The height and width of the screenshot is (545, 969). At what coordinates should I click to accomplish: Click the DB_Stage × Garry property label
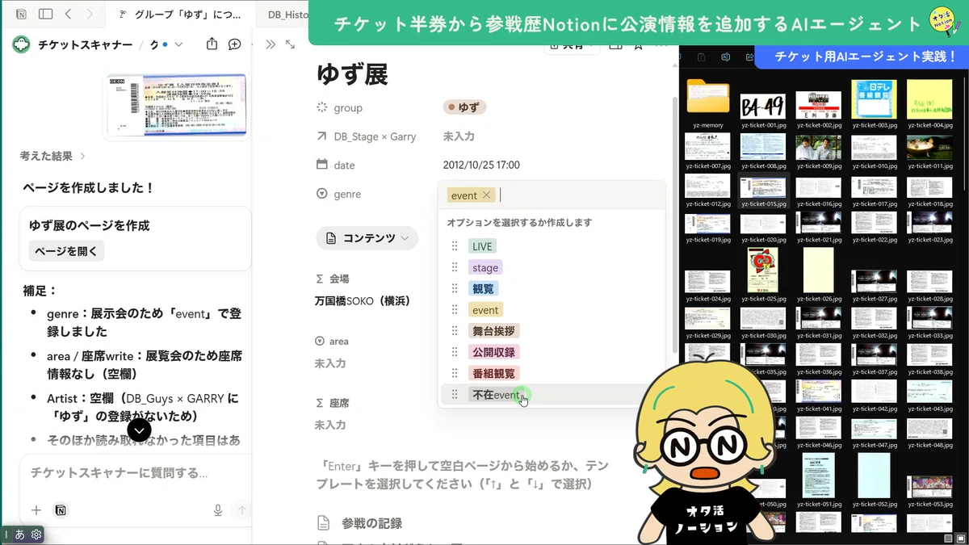point(375,136)
